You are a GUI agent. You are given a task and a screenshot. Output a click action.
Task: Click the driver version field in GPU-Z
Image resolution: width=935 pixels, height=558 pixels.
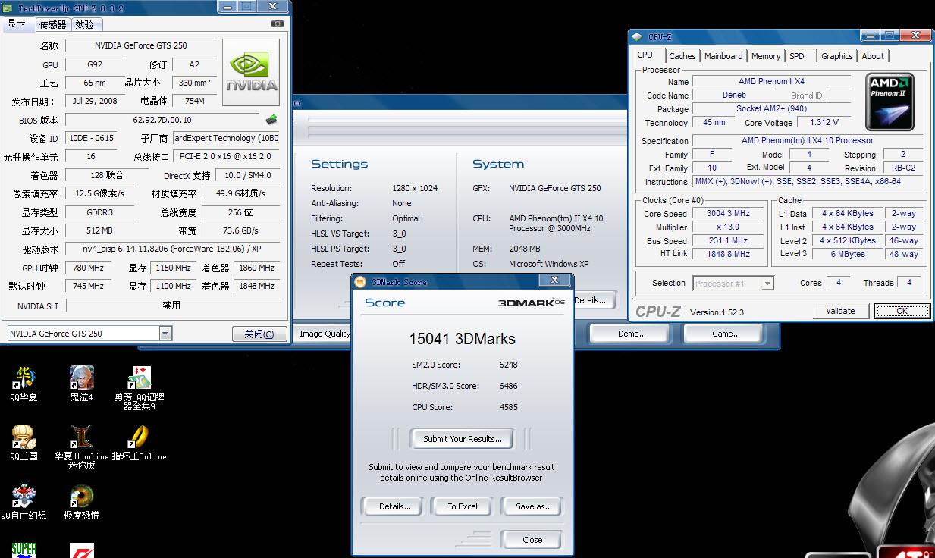(x=171, y=249)
